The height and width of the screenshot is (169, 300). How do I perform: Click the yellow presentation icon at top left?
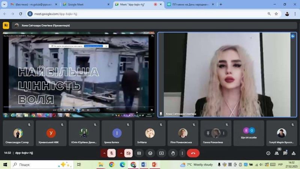pos(6,25)
